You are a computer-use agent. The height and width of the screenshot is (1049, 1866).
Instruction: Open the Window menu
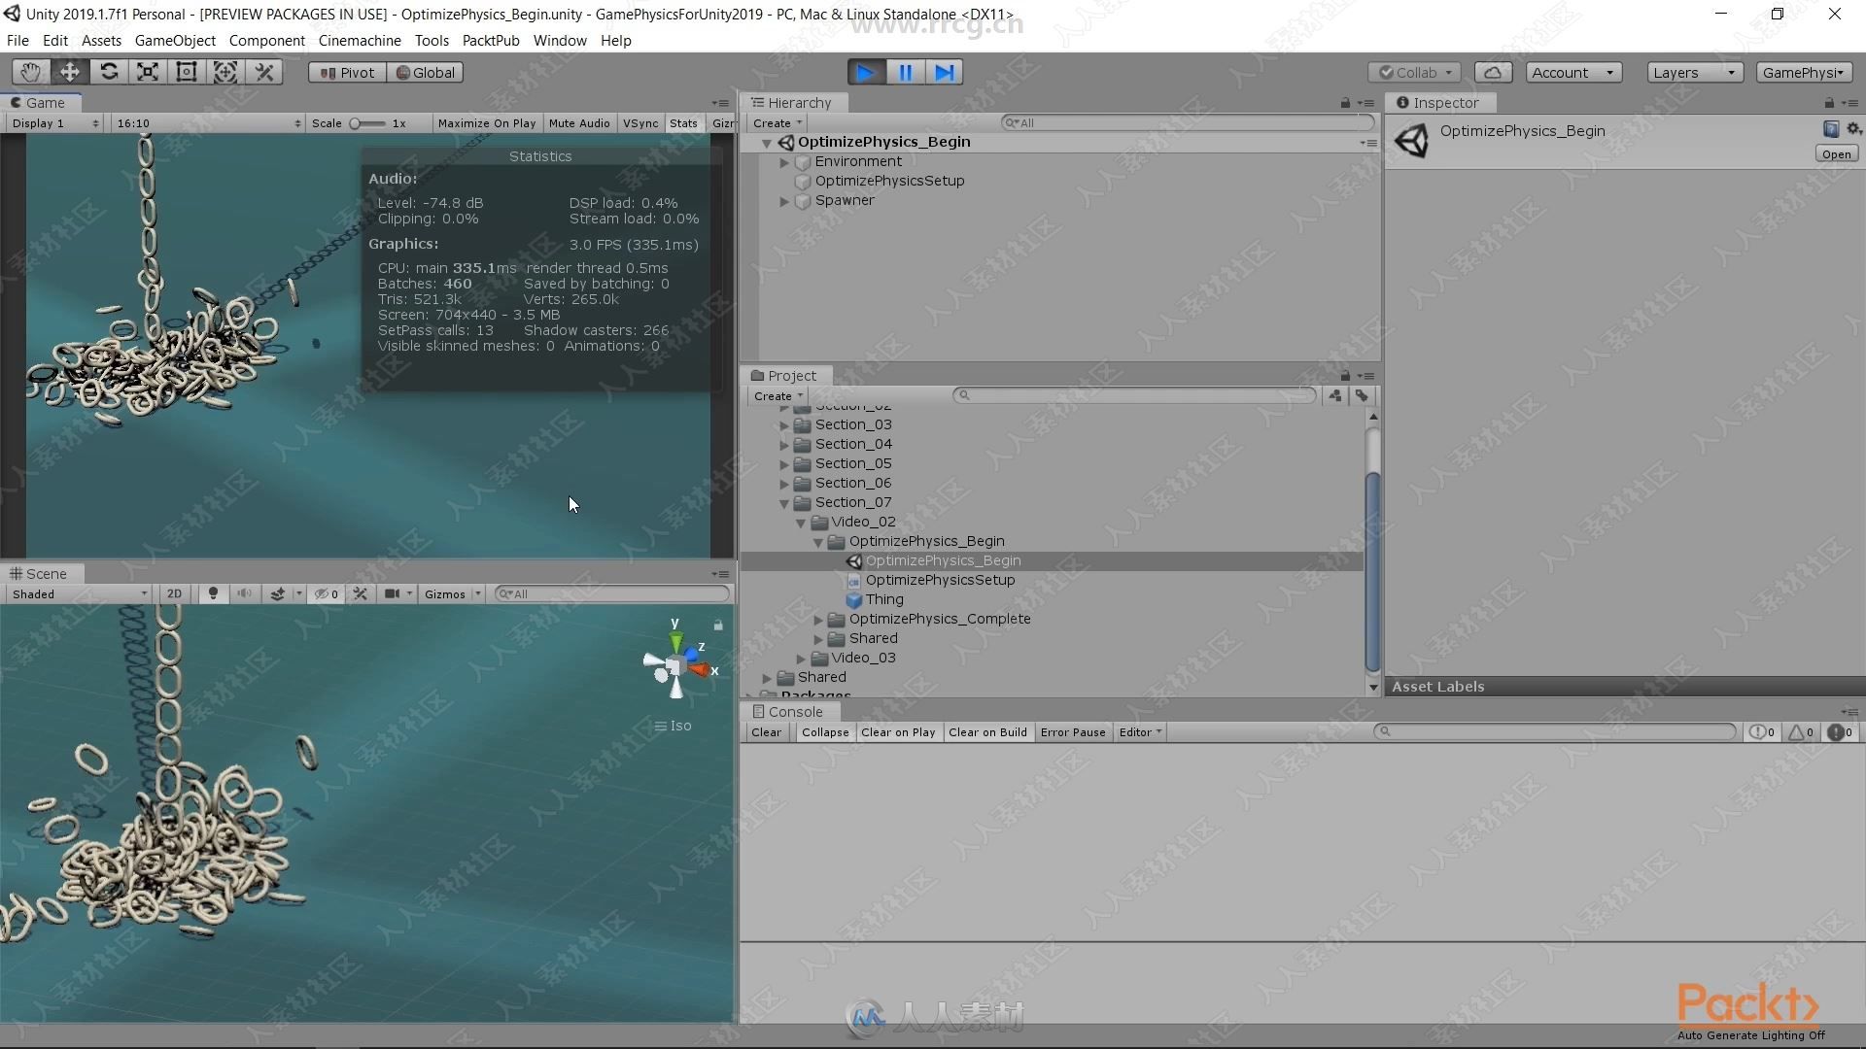(x=560, y=41)
